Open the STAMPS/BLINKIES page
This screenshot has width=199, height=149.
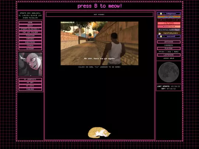(x=30, y=29)
